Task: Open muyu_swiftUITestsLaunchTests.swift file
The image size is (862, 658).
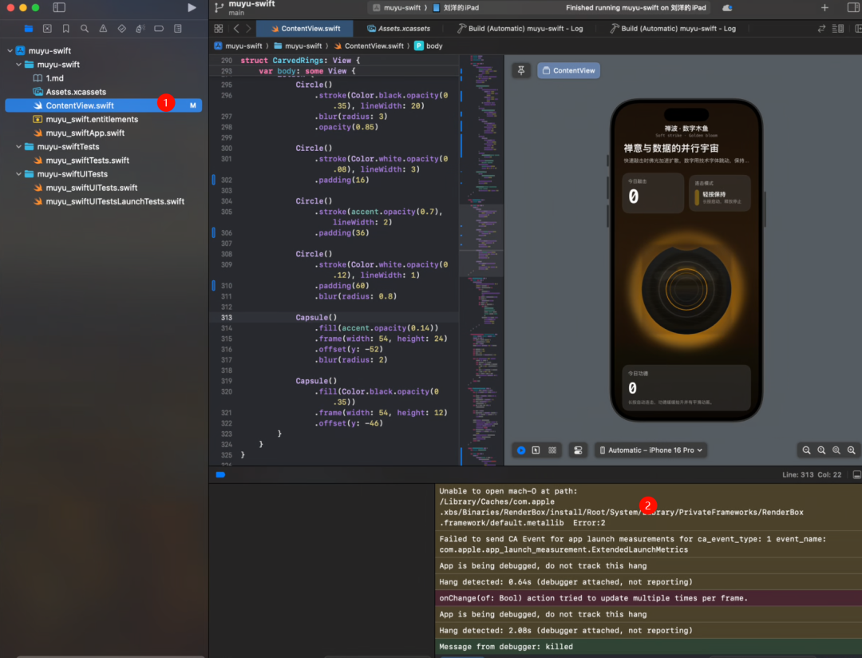Action: [x=109, y=202]
